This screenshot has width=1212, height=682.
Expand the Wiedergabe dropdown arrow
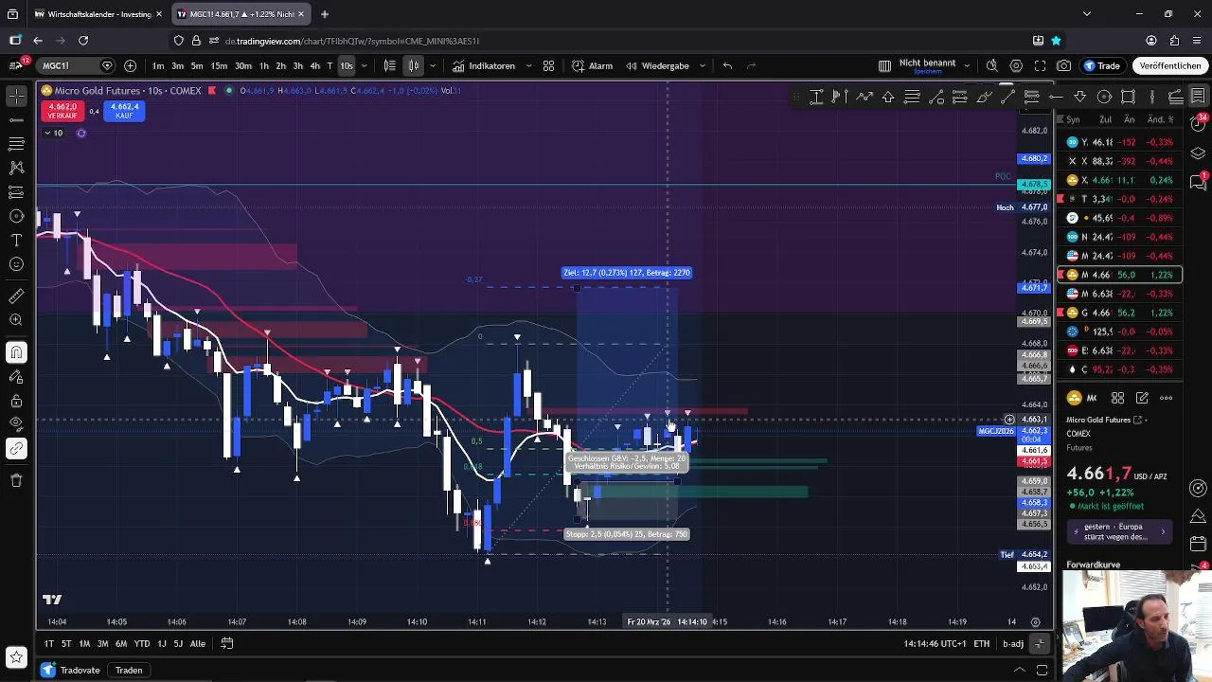702,65
